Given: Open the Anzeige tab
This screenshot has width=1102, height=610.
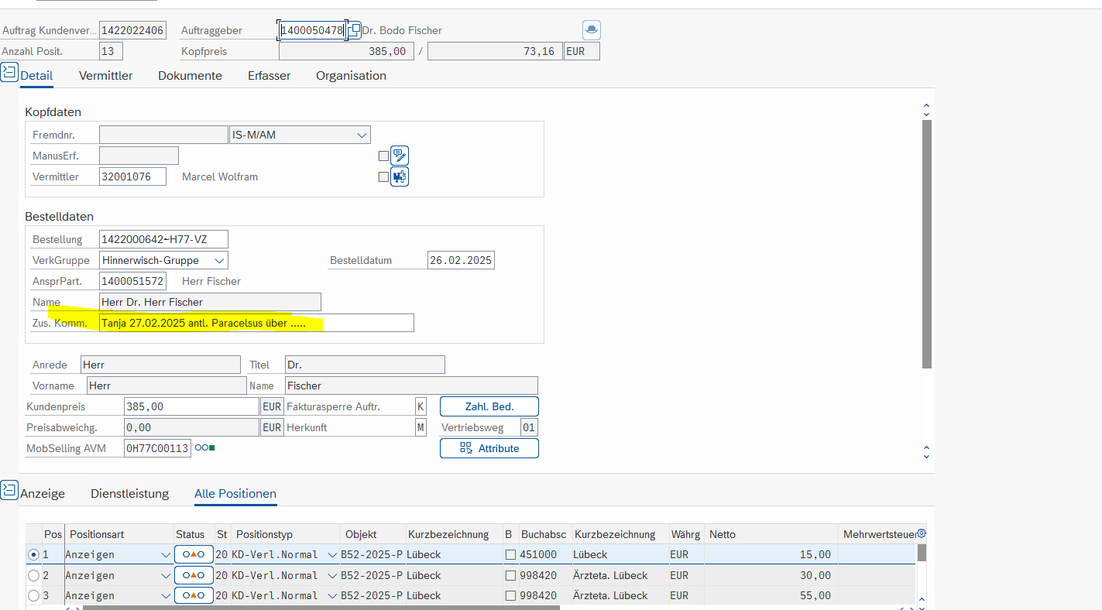Looking at the screenshot, I should click(x=43, y=493).
